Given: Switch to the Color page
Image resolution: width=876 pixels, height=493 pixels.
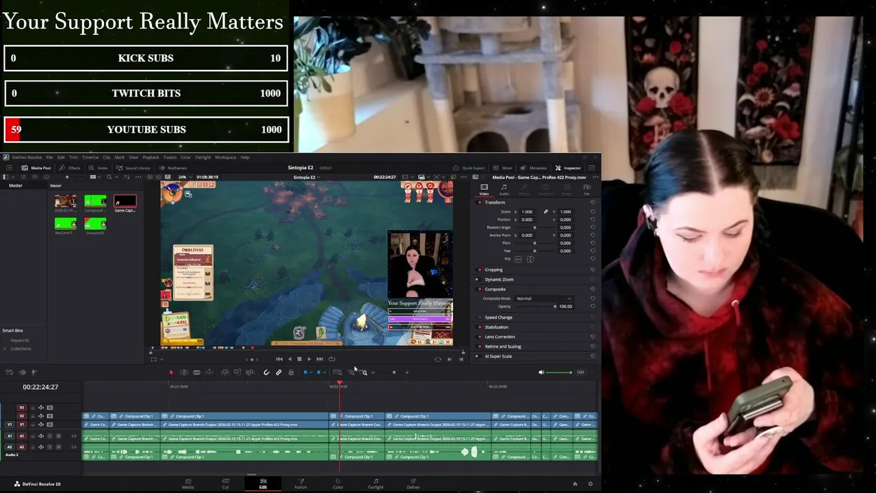Looking at the screenshot, I should 338,483.
